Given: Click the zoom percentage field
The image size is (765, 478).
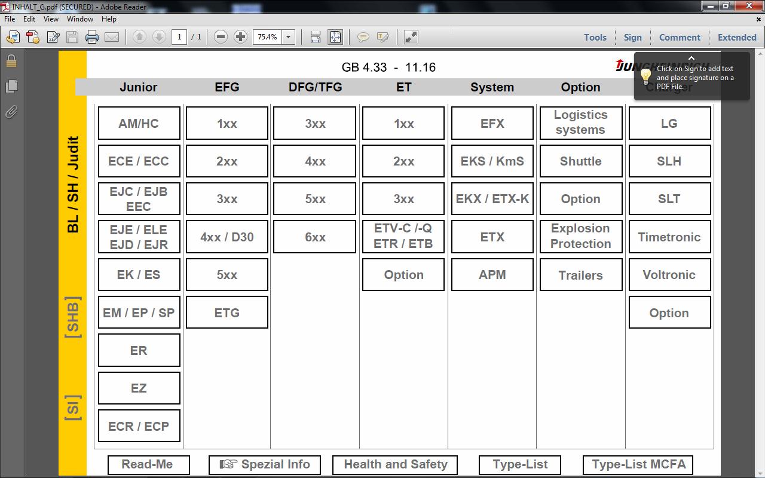Looking at the screenshot, I should pos(267,37).
